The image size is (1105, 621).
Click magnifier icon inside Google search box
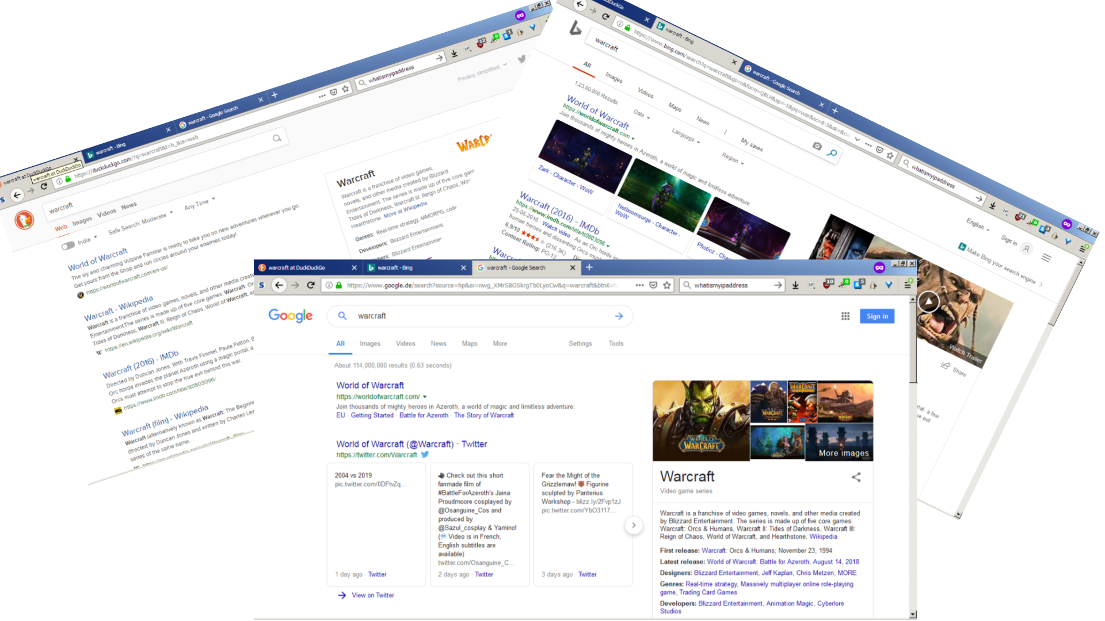[x=342, y=316]
